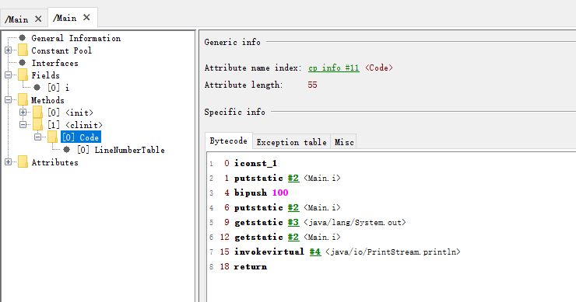The height and width of the screenshot is (302, 576).
Task: Click the Methods folder icon
Action: coord(23,100)
